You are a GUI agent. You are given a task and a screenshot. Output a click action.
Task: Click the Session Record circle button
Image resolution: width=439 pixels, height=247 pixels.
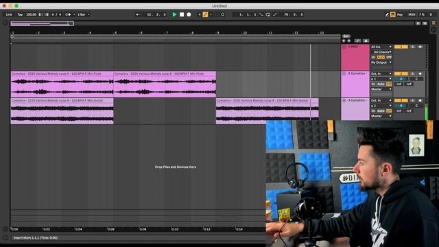tap(222, 14)
